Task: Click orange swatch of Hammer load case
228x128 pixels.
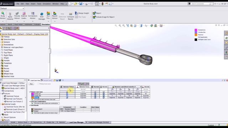Action: [32, 97]
